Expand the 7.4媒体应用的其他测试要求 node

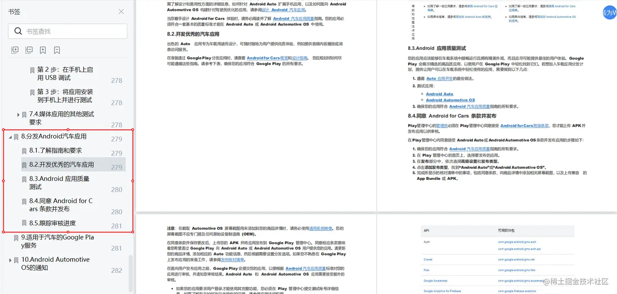[18, 115]
